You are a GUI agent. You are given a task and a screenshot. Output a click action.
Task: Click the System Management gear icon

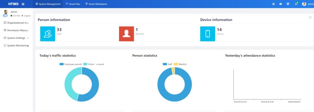pyautogui.click(x=37, y=4)
